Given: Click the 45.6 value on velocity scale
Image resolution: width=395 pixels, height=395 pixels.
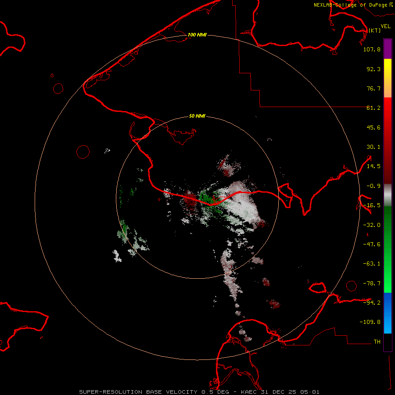Looking at the screenshot, I should click(x=373, y=127).
